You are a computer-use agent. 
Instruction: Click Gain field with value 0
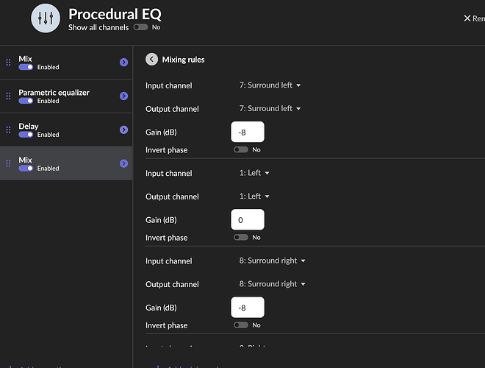tap(248, 219)
